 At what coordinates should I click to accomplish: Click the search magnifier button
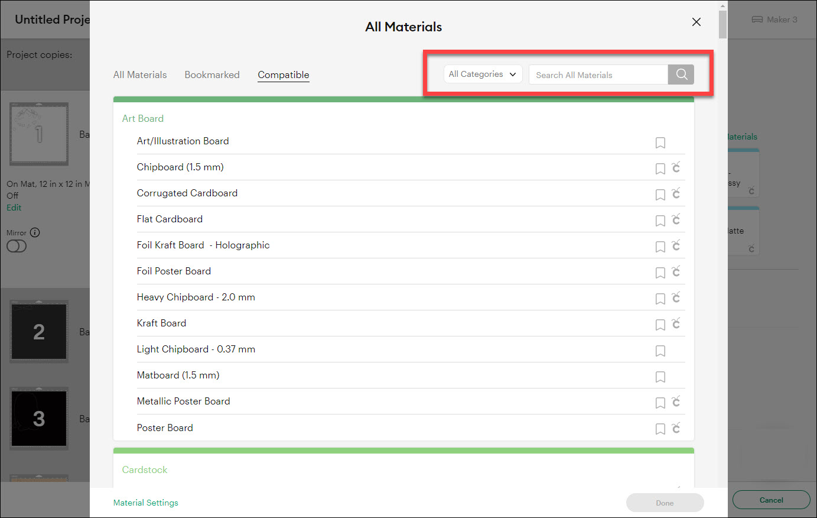tap(681, 75)
